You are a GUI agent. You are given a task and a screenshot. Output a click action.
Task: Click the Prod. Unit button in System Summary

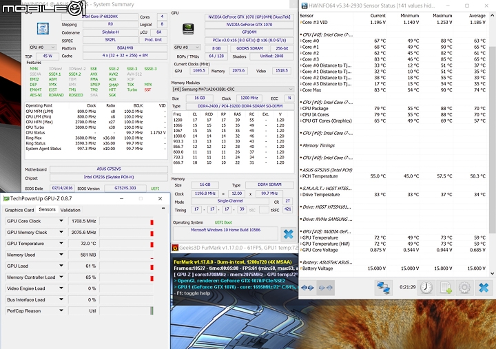tap(153, 40)
